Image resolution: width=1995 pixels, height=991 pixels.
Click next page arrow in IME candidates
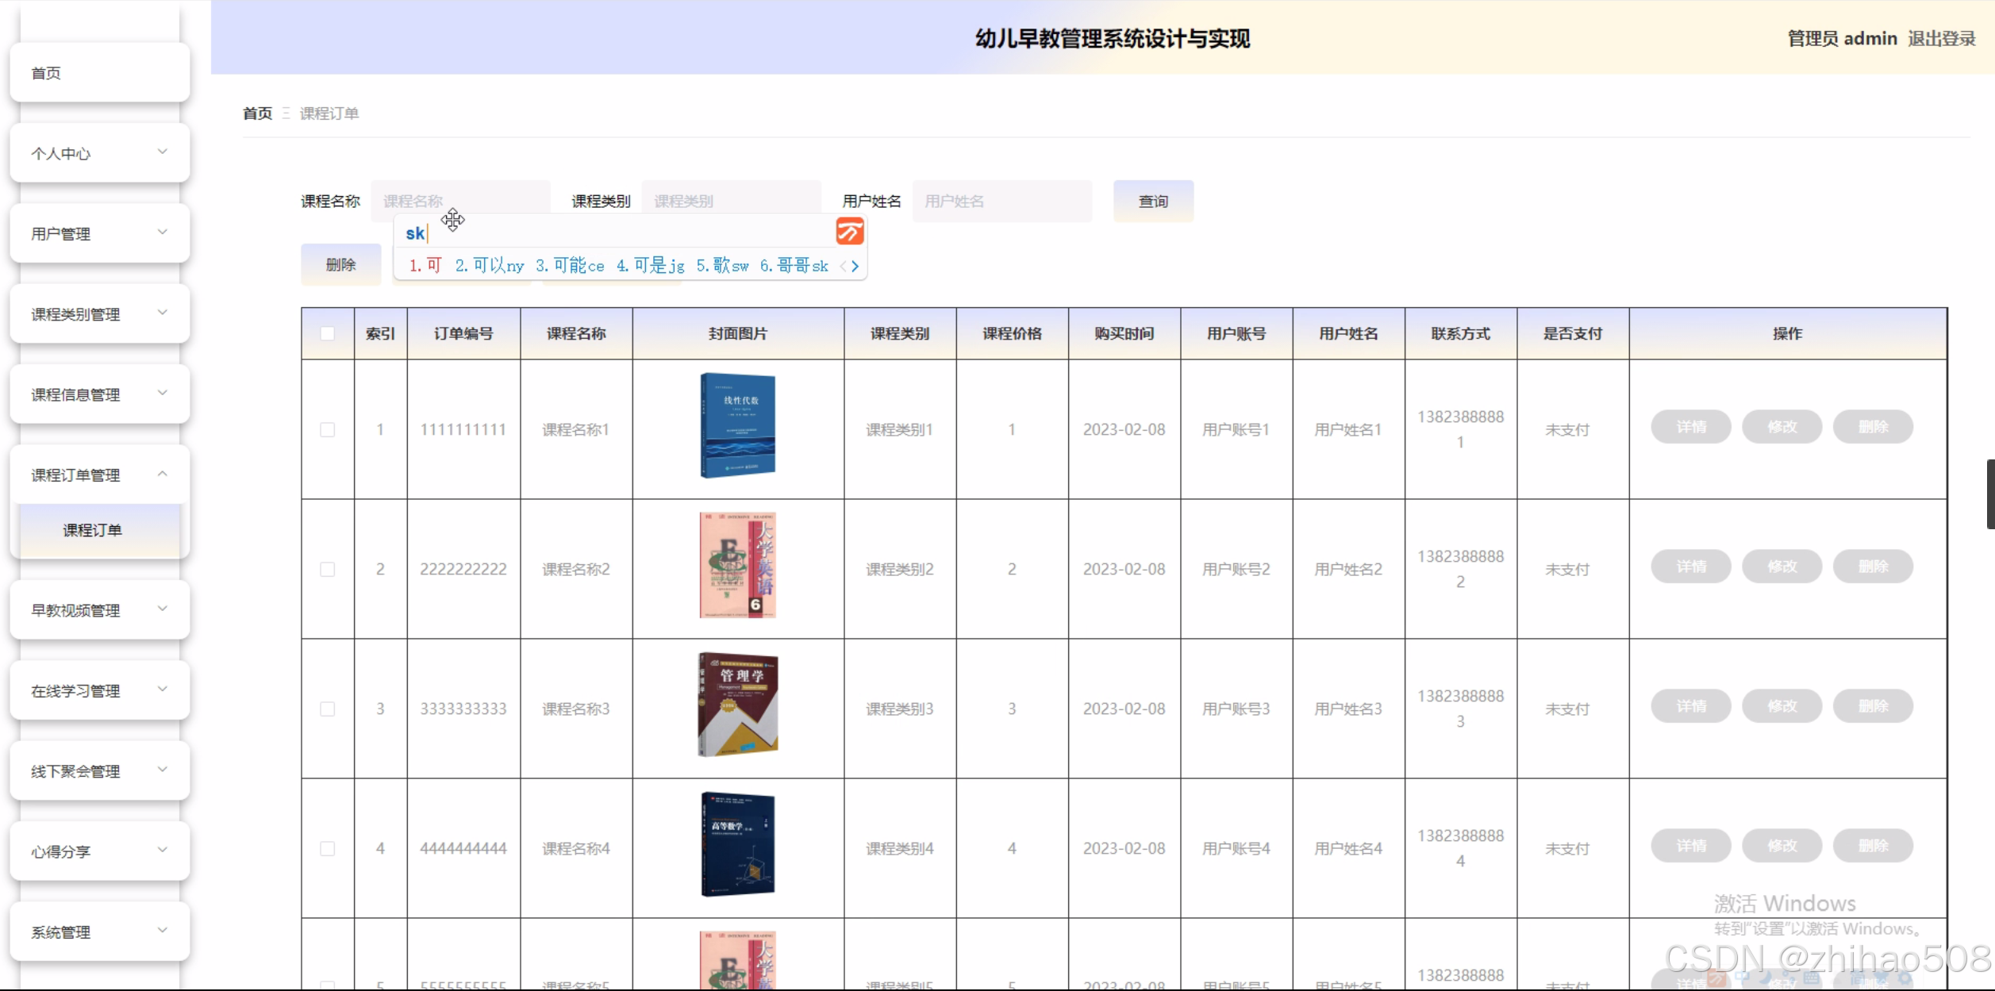(855, 267)
